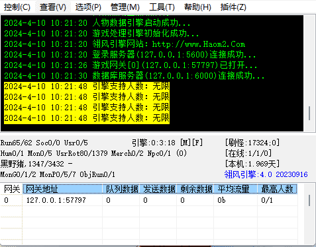The image size is (316, 247).
Task: Open the 插件(Z) menu
Action: 233,7
